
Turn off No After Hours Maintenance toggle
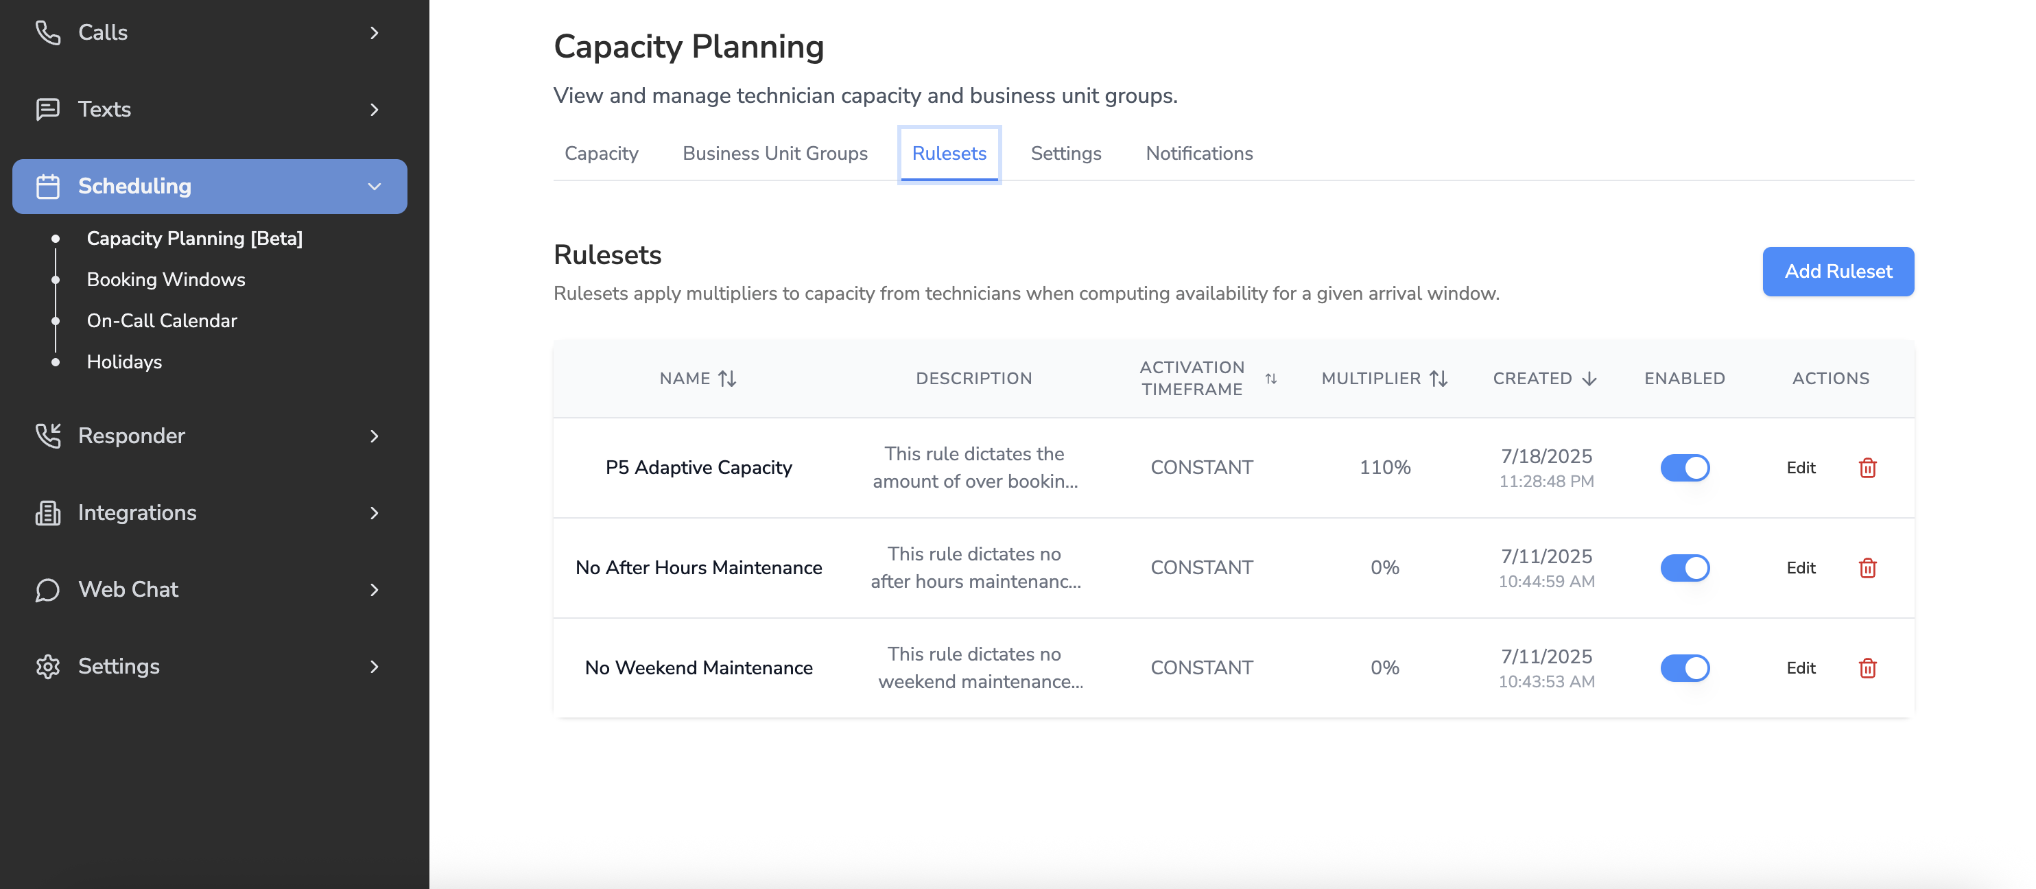click(x=1684, y=567)
